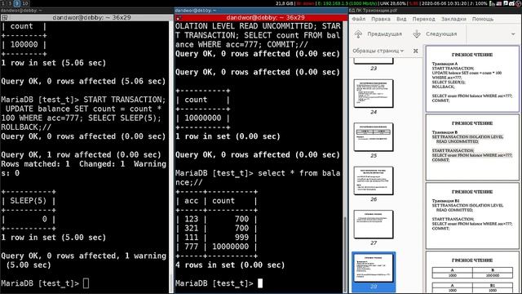Click the acc 321 row in middle terminal
This screenshot has width=522, height=294.
point(217,229)
